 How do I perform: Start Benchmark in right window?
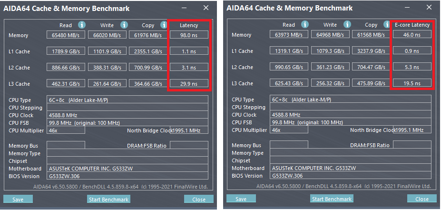pyautogui.click(x=332, y=199)
